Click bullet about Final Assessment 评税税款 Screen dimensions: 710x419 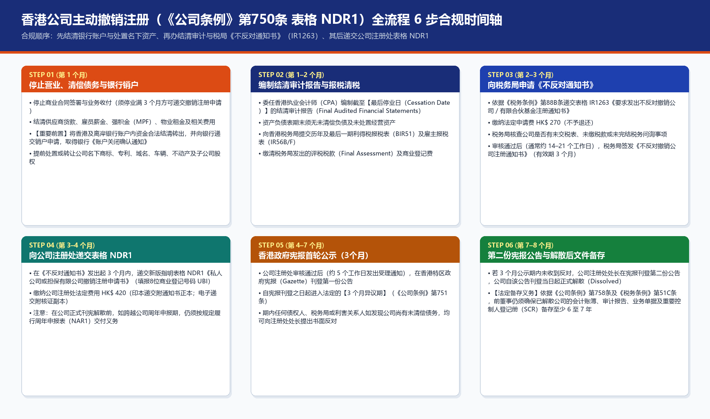[x=345, y=153]
